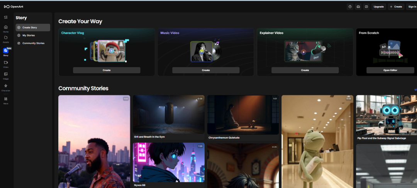Click the 'Explainer Video' heading
The height and width of the screenshot is (188, 417).
click(x=271, y=33)
